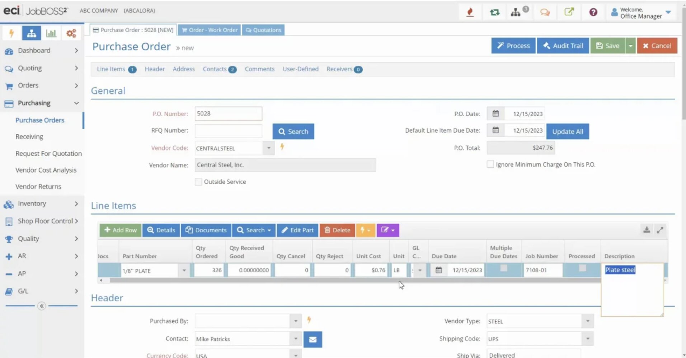Click the Process button
The width and height of the screenshot is (686, 358).
point(513,46)
